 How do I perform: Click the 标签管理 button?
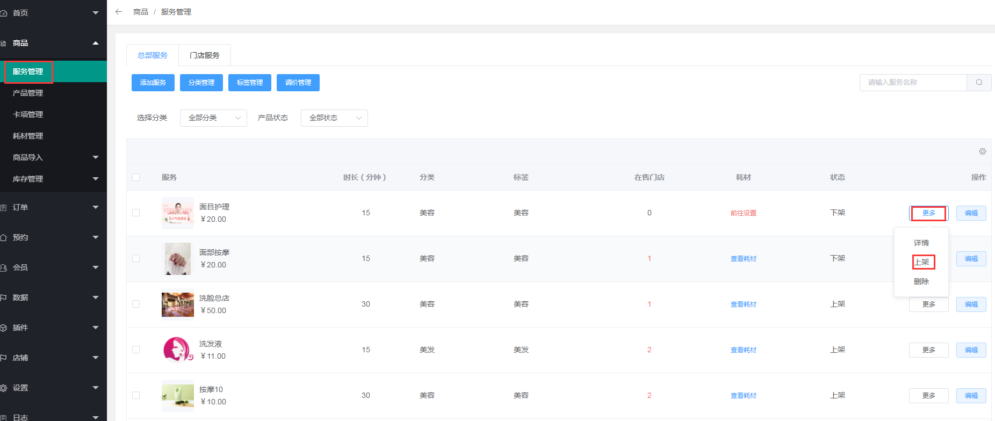(x=250, y=83)
